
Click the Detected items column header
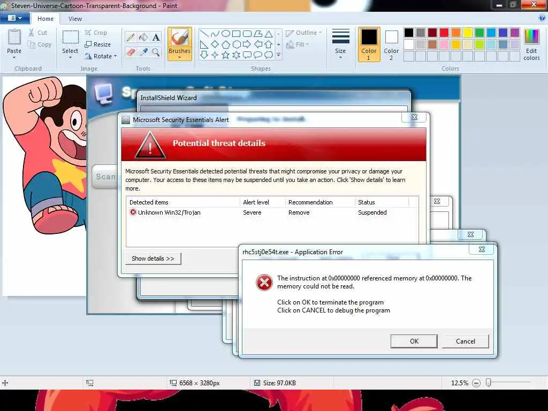tap(183, 202)
